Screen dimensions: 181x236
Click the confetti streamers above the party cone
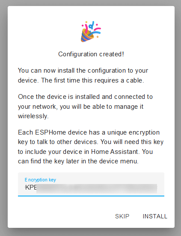(92, 27)
